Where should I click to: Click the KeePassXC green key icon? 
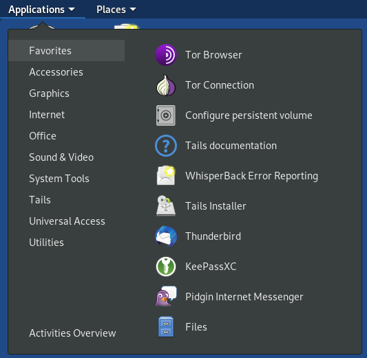point(166,267)
